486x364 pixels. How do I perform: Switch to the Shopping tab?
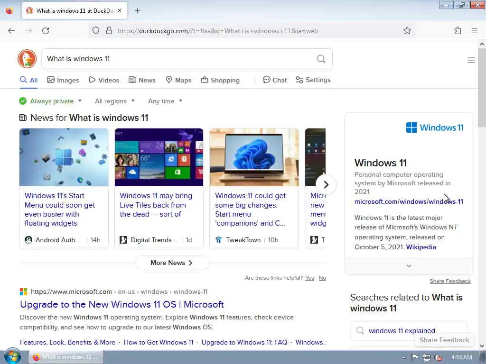220,80
